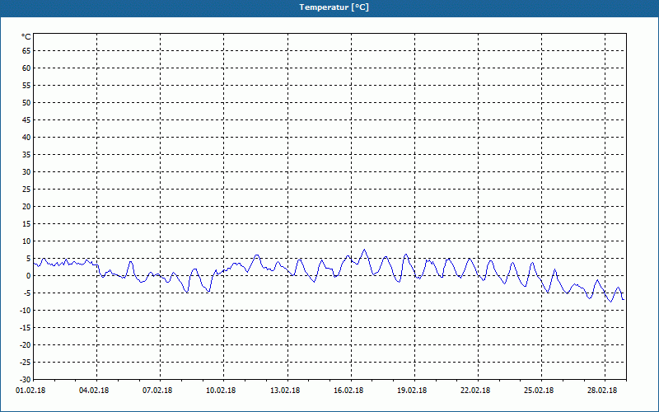Image resolution: width=659 pixels, height=412 pixels.
Task: Click the 04.02.18 date label
Action: coord(94,391)
